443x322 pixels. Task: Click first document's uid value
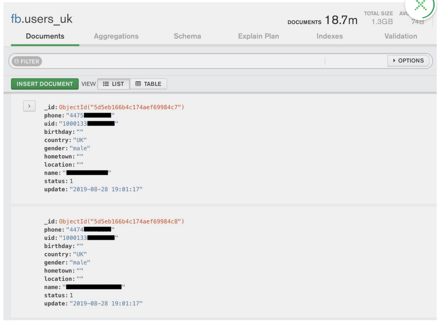click(88, 124)
